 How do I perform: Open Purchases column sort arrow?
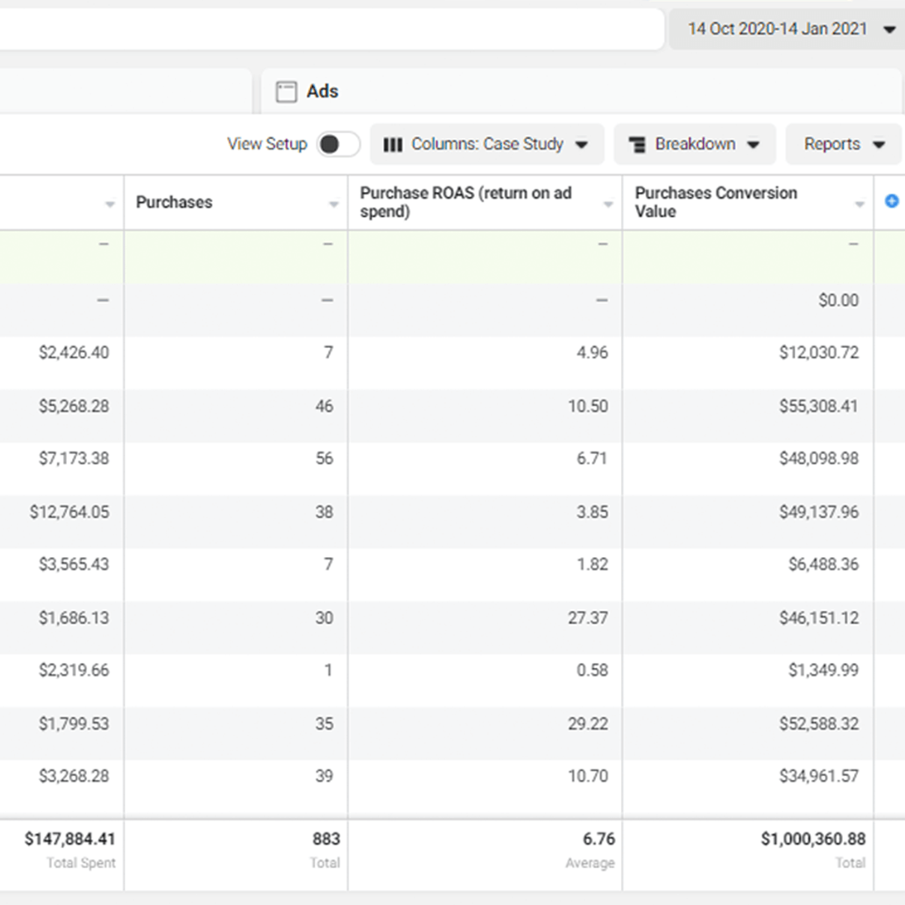point(334,204)
